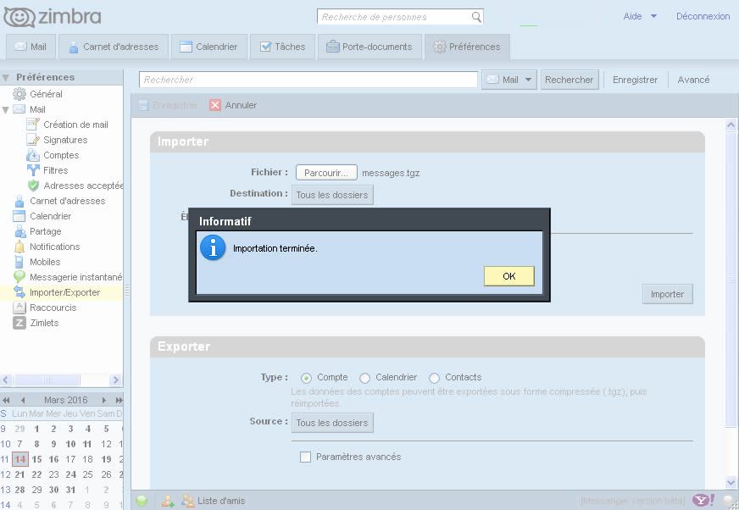The height and width of the screenshot is (510, 739).
Task: Click the Yahoo messenger icon in status bar
Action: [x=703, y=501]
